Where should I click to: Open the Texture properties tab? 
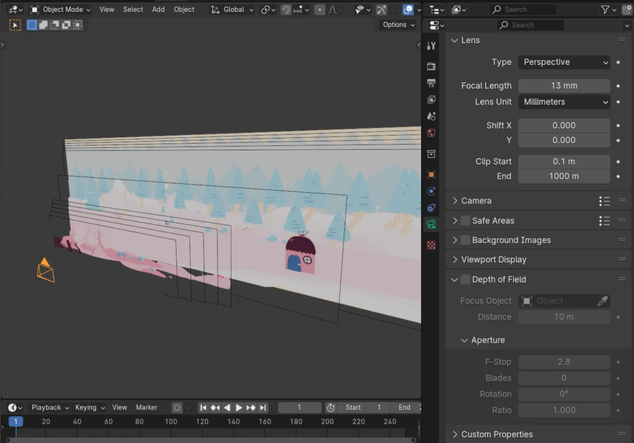pyautogui.click(x=432, y=245)
